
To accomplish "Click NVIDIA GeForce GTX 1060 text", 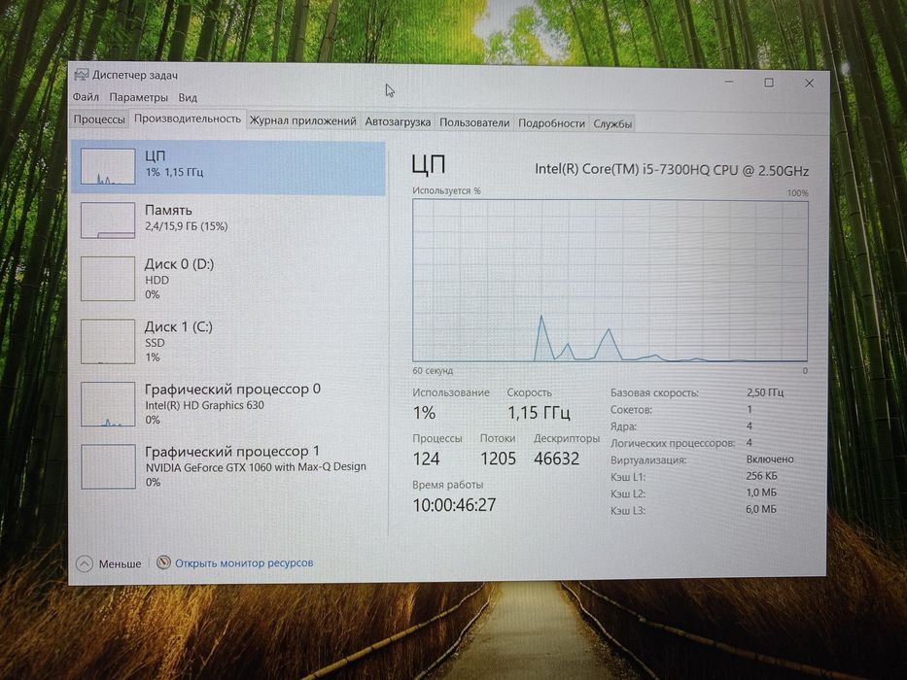I will (x=256, y=466).
